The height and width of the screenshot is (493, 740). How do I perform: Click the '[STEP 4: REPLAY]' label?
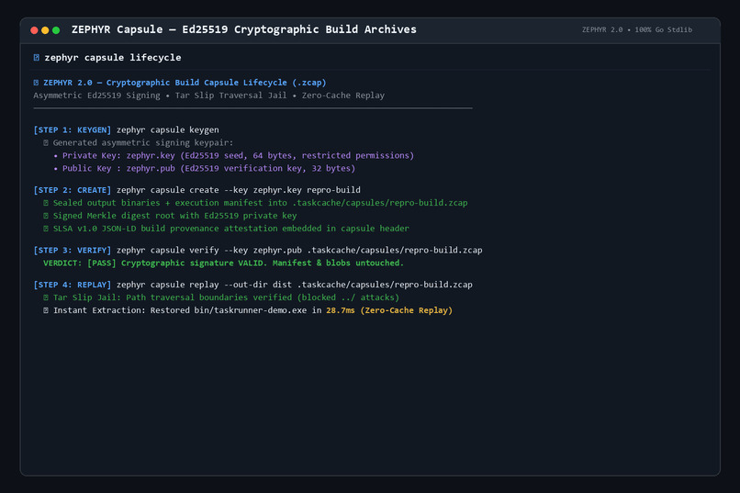point(73,285)
